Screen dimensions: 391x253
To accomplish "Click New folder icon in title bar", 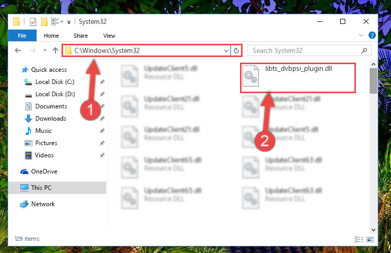I will click(x=44, y=22).
